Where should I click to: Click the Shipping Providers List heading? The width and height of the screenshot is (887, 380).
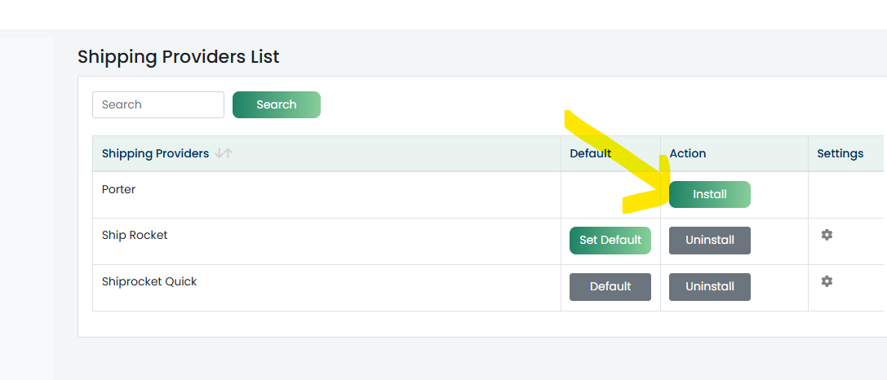tap(178, 56)
